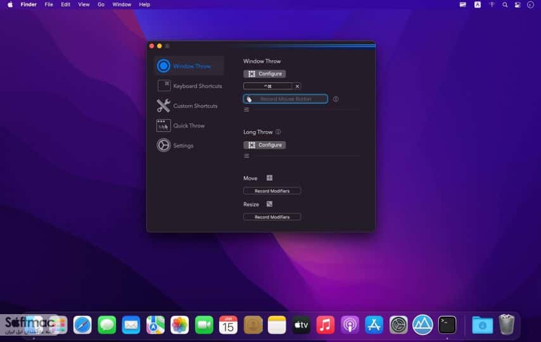The width and height of the screenshot is (541, 342).
Task: Open Control Center from the menu bar
Action: click(518, 4)
